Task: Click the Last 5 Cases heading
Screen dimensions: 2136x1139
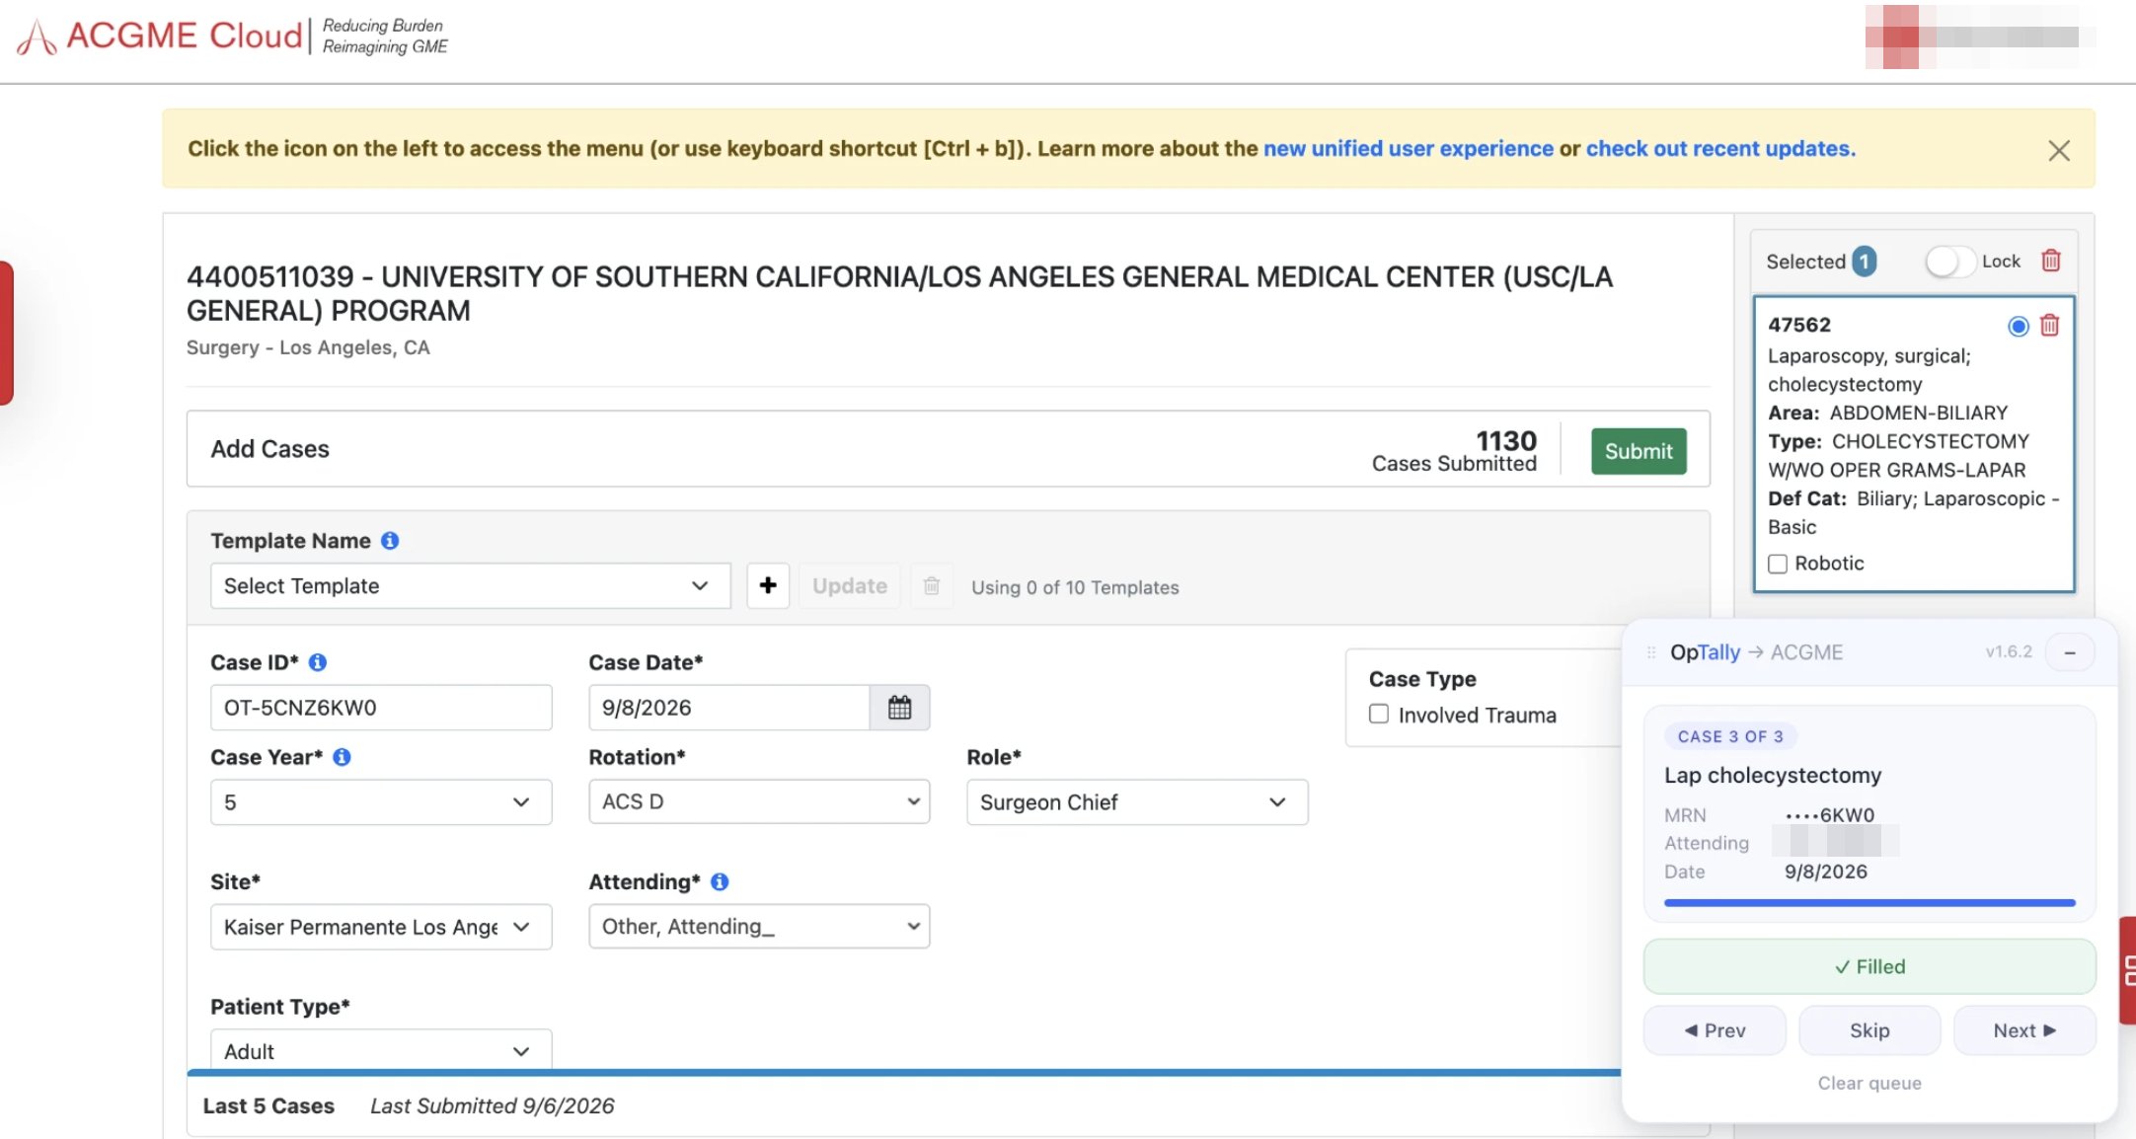Action: coord(268,1105)
